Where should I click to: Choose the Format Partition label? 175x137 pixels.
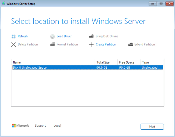(x=67, y=44)
